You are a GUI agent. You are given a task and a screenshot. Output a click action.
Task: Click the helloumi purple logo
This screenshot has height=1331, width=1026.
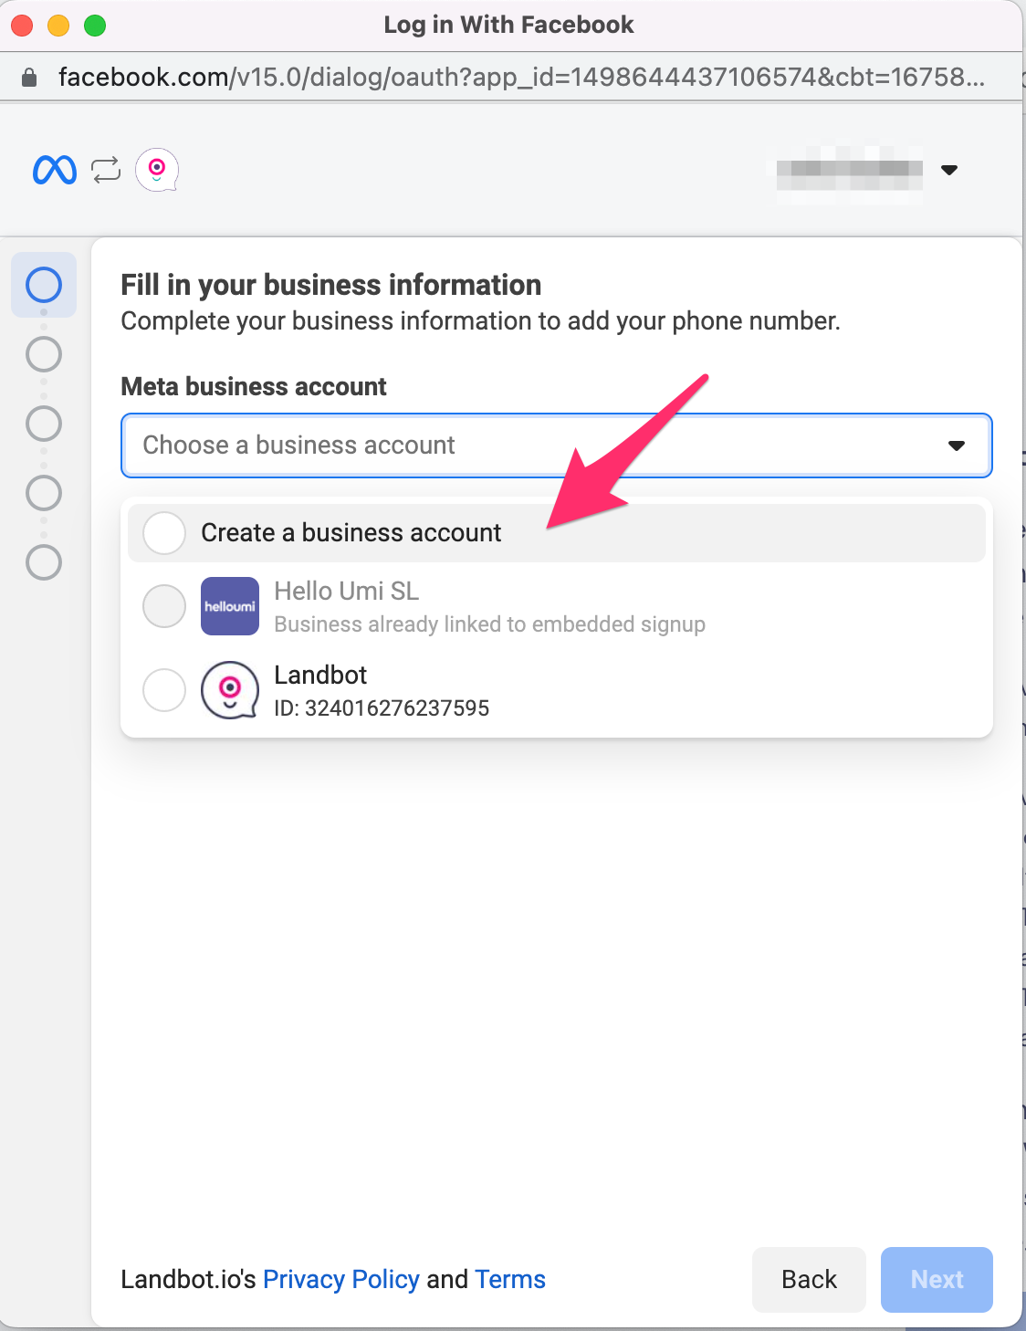230,606
